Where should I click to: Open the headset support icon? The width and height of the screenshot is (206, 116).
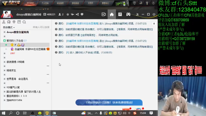point(9,22)
